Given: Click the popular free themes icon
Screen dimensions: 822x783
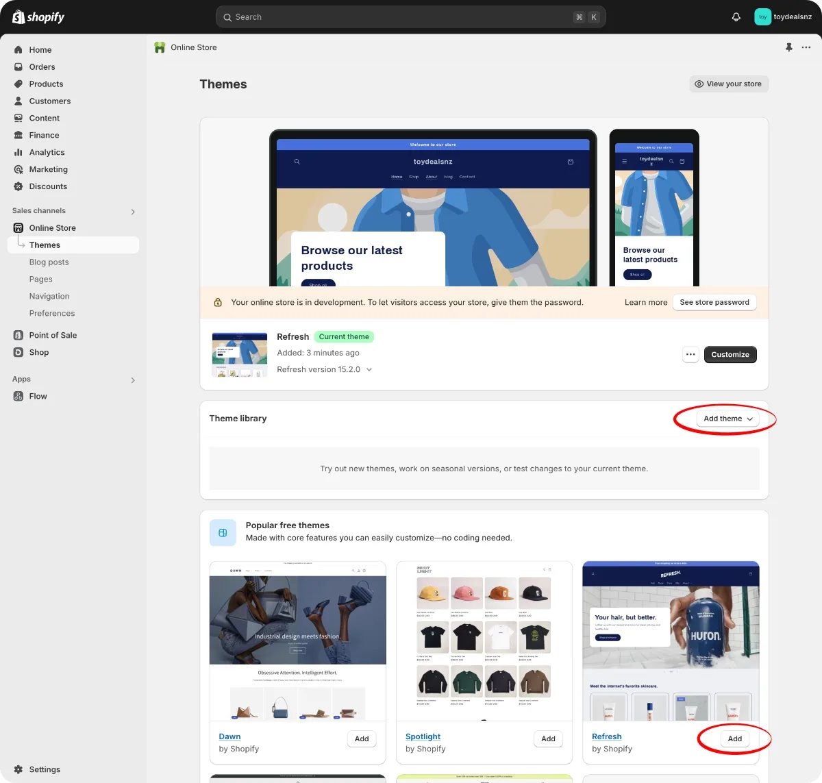Looking at the screenshot, I should [223, 533].
